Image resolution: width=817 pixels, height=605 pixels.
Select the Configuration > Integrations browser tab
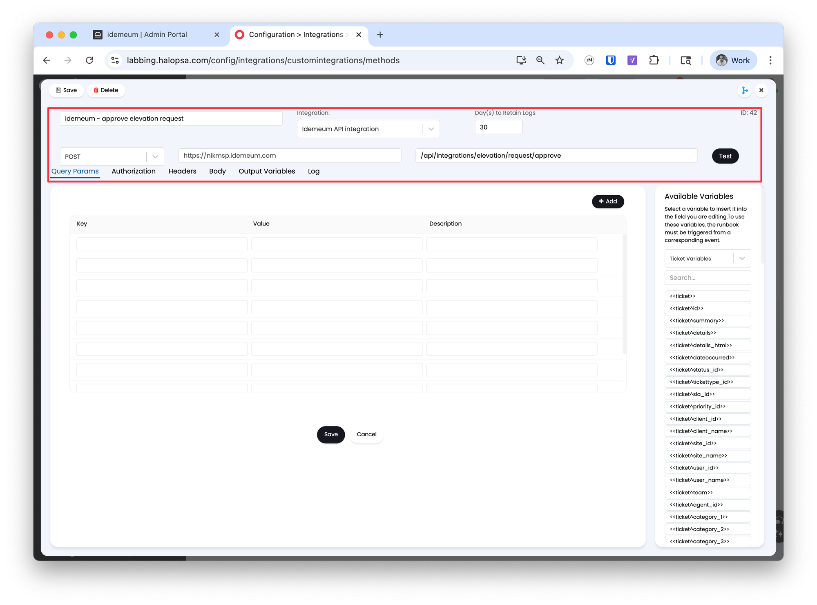[x=298, y=35]
